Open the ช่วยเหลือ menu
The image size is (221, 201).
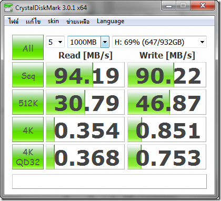[78, 21]
